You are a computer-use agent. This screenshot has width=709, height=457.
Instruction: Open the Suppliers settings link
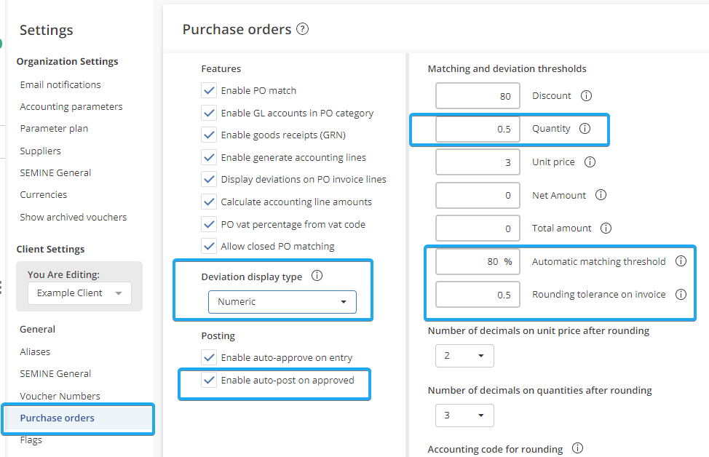click(41, 151)
